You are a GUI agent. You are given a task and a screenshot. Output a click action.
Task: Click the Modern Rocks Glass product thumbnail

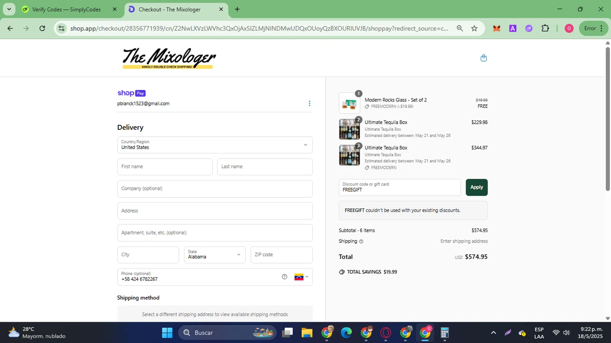(x=349, y=103)
